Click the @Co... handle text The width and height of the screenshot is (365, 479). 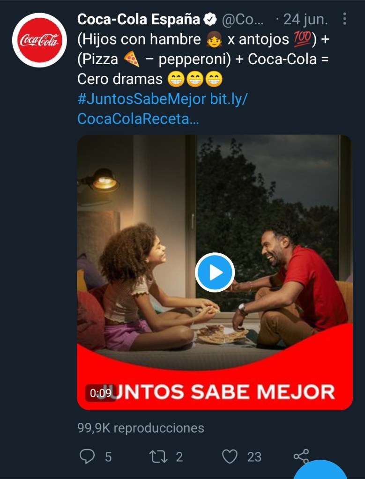tap(242, 20)
